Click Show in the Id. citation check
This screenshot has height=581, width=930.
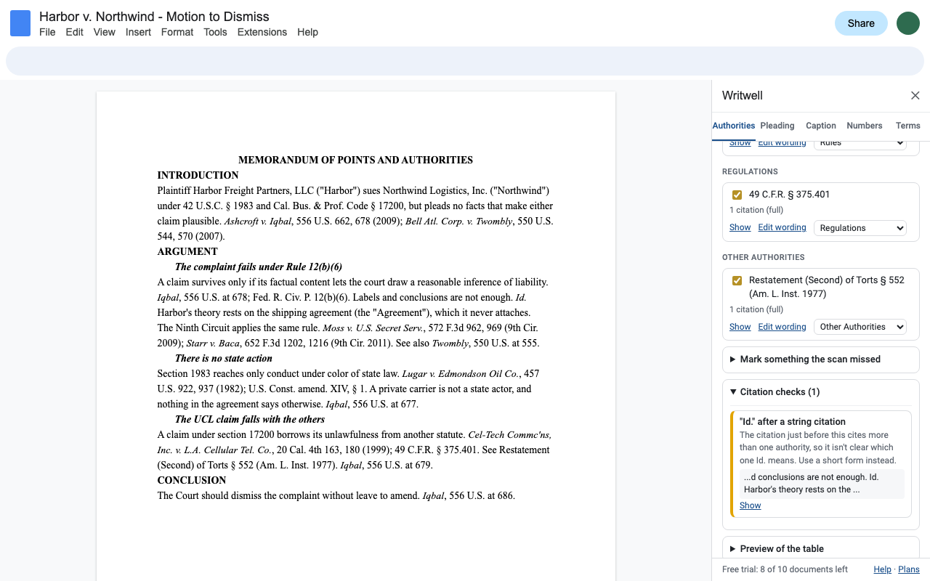751,505
